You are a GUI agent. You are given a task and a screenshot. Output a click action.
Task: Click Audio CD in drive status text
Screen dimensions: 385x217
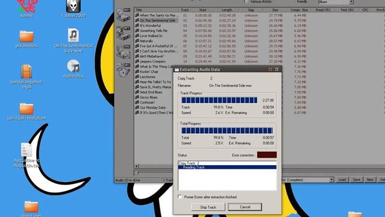tap(128, 180)
